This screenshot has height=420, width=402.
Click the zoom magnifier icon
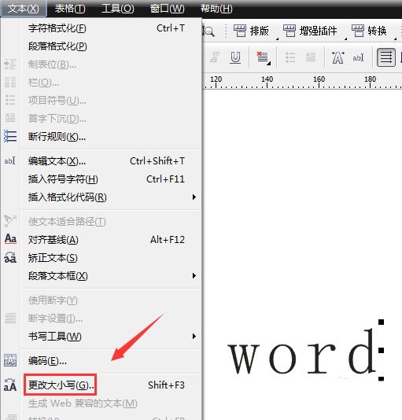click(208, 31)
